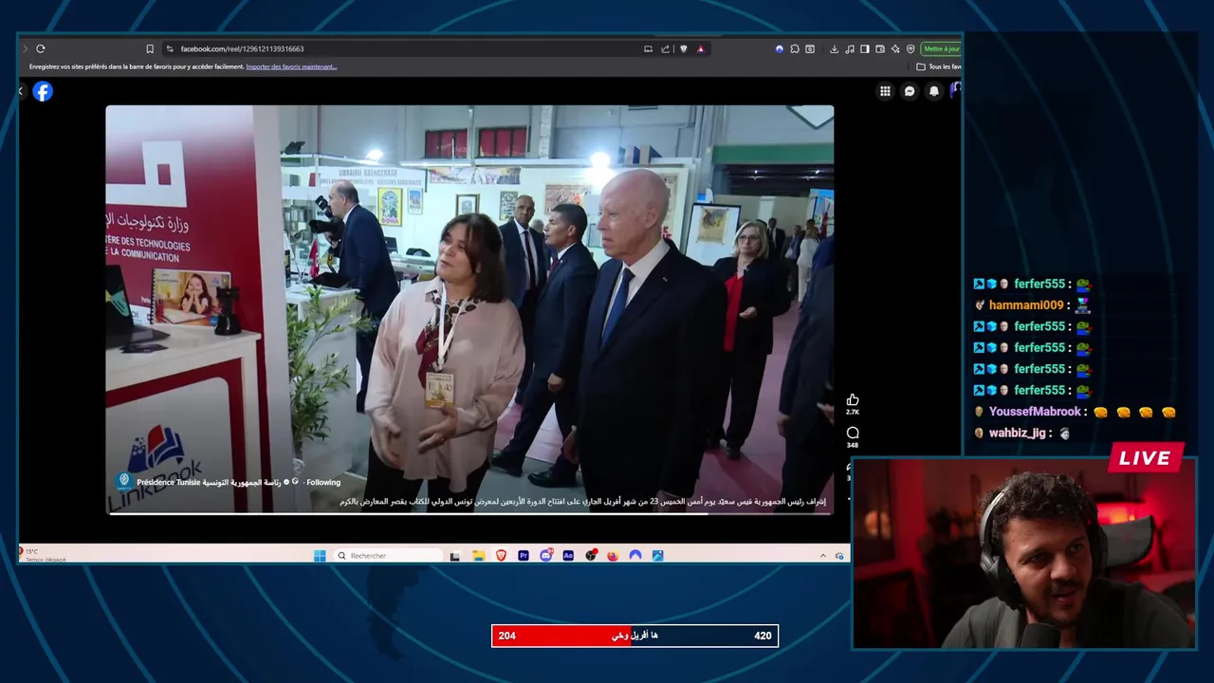Open After Effects from taskbar
This screenshot has width=1214, height=683.
568,555
